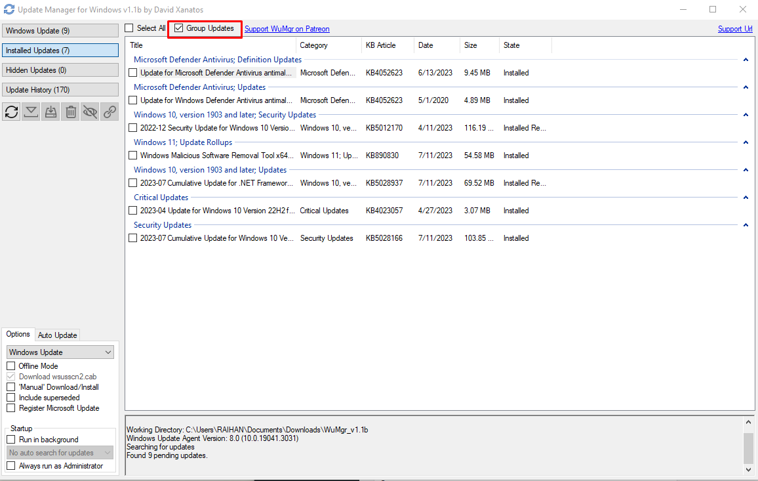Collapse the Security Updates group arrow
Screen dimensions: 758x481
(x=746, y=225)
